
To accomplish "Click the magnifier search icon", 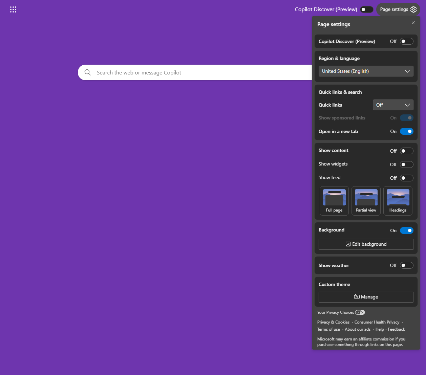I will (x=88, y=72).
